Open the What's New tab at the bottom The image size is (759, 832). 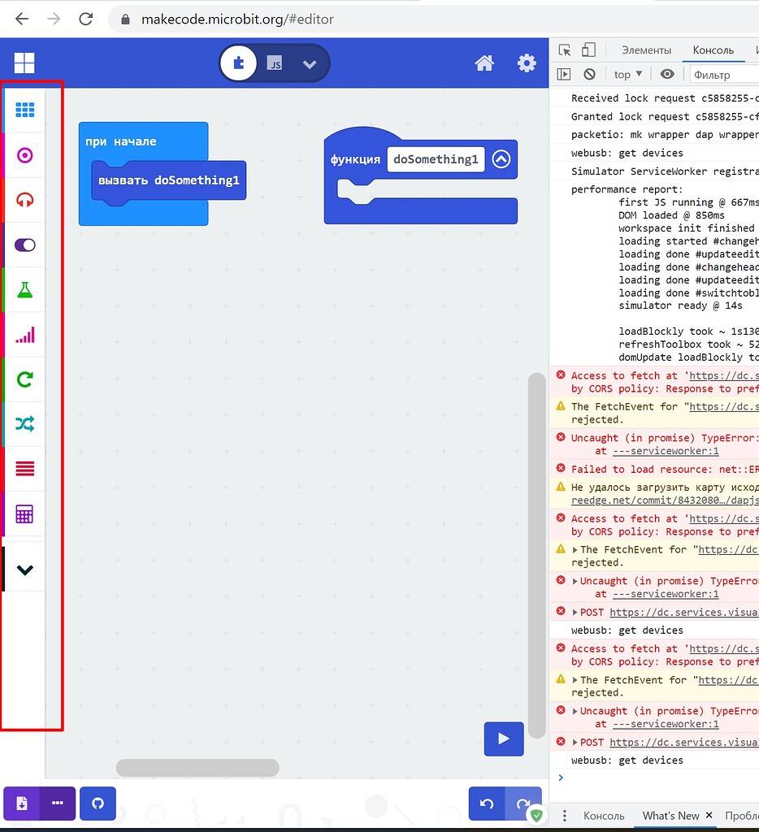tap(671, 816)
